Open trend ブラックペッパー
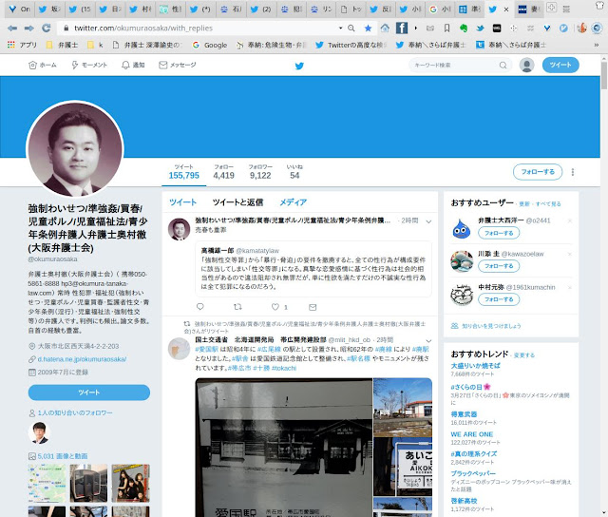 pyautogui.click(x=473, y=473)
